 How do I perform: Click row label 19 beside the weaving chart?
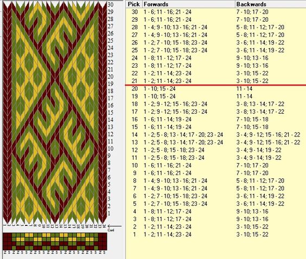[111, 84]
